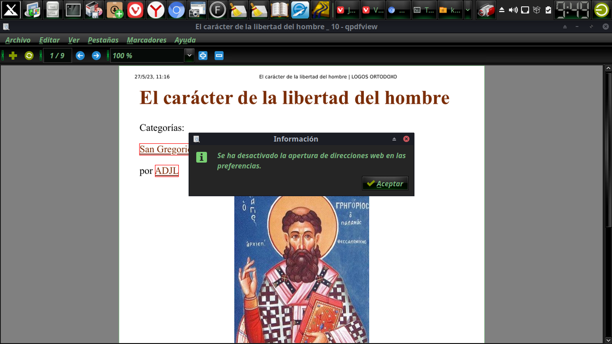Open the package updater box tray icon
612x344 pixels.
click(x=536, y=10)
